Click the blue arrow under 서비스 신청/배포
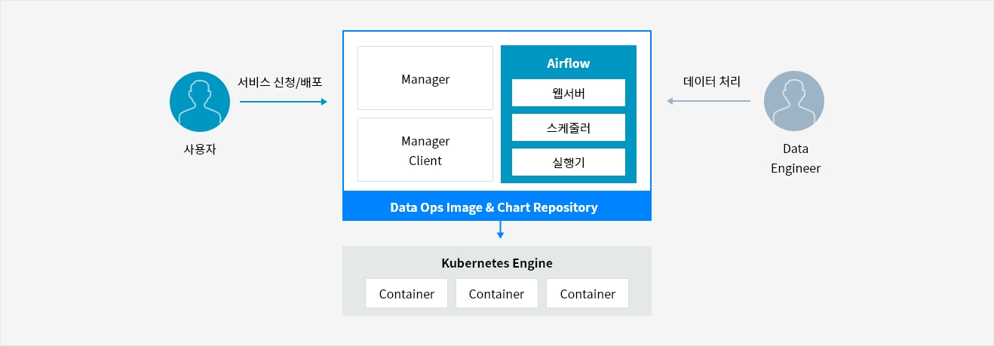Image resolution: width=994 pixels, height=346 pixels. 284,101
